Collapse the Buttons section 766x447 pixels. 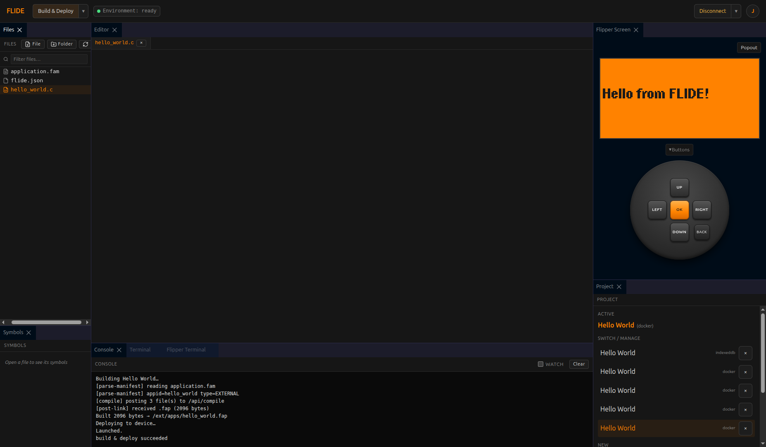(679, 150)
